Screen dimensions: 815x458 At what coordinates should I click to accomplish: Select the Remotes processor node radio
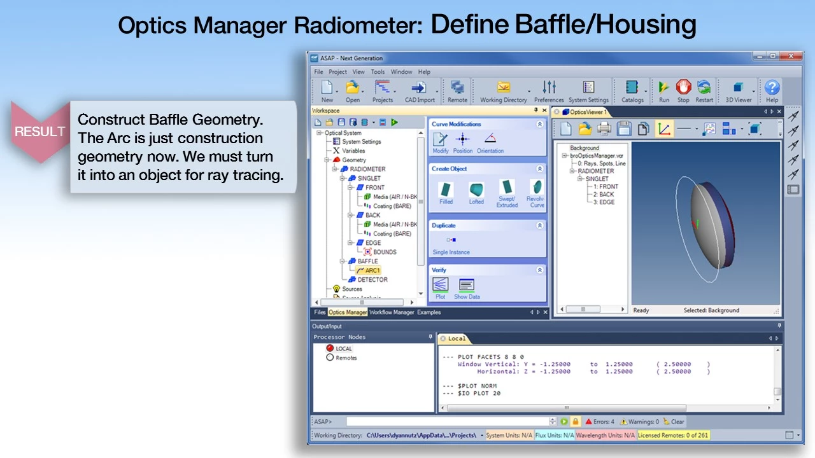(330, 357)
